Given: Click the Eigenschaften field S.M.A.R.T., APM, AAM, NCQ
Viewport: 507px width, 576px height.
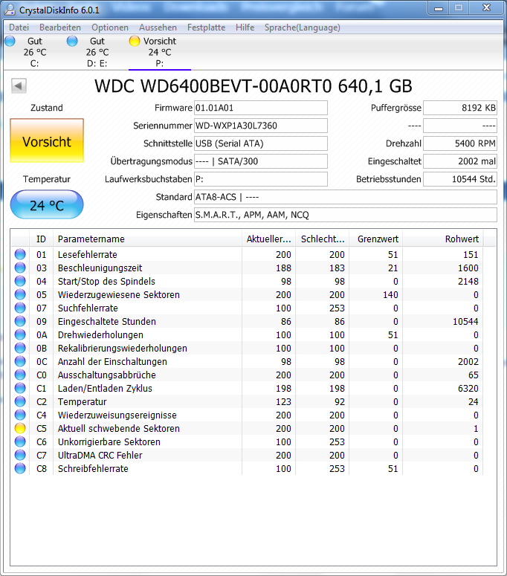Looking at the screenshot, I should [x=346, y=215].
